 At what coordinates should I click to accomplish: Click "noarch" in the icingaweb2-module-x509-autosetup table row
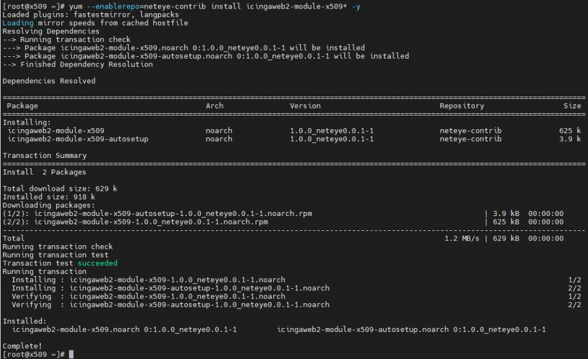219,139
